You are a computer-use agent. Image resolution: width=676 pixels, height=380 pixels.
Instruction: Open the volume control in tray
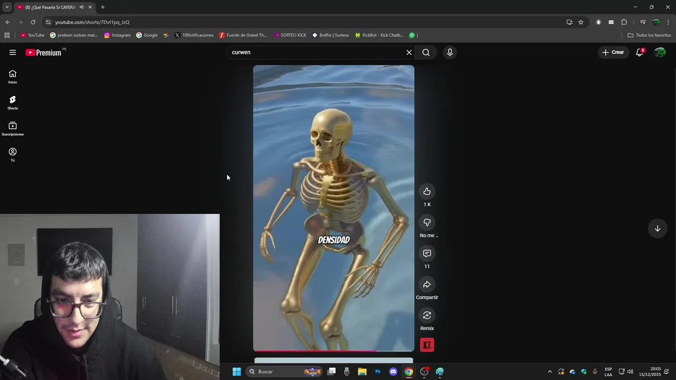[x=630, y=372]
